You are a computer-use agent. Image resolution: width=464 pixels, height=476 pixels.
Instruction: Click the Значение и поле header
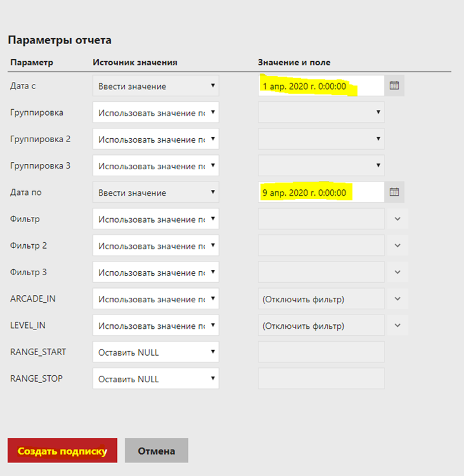294,62
